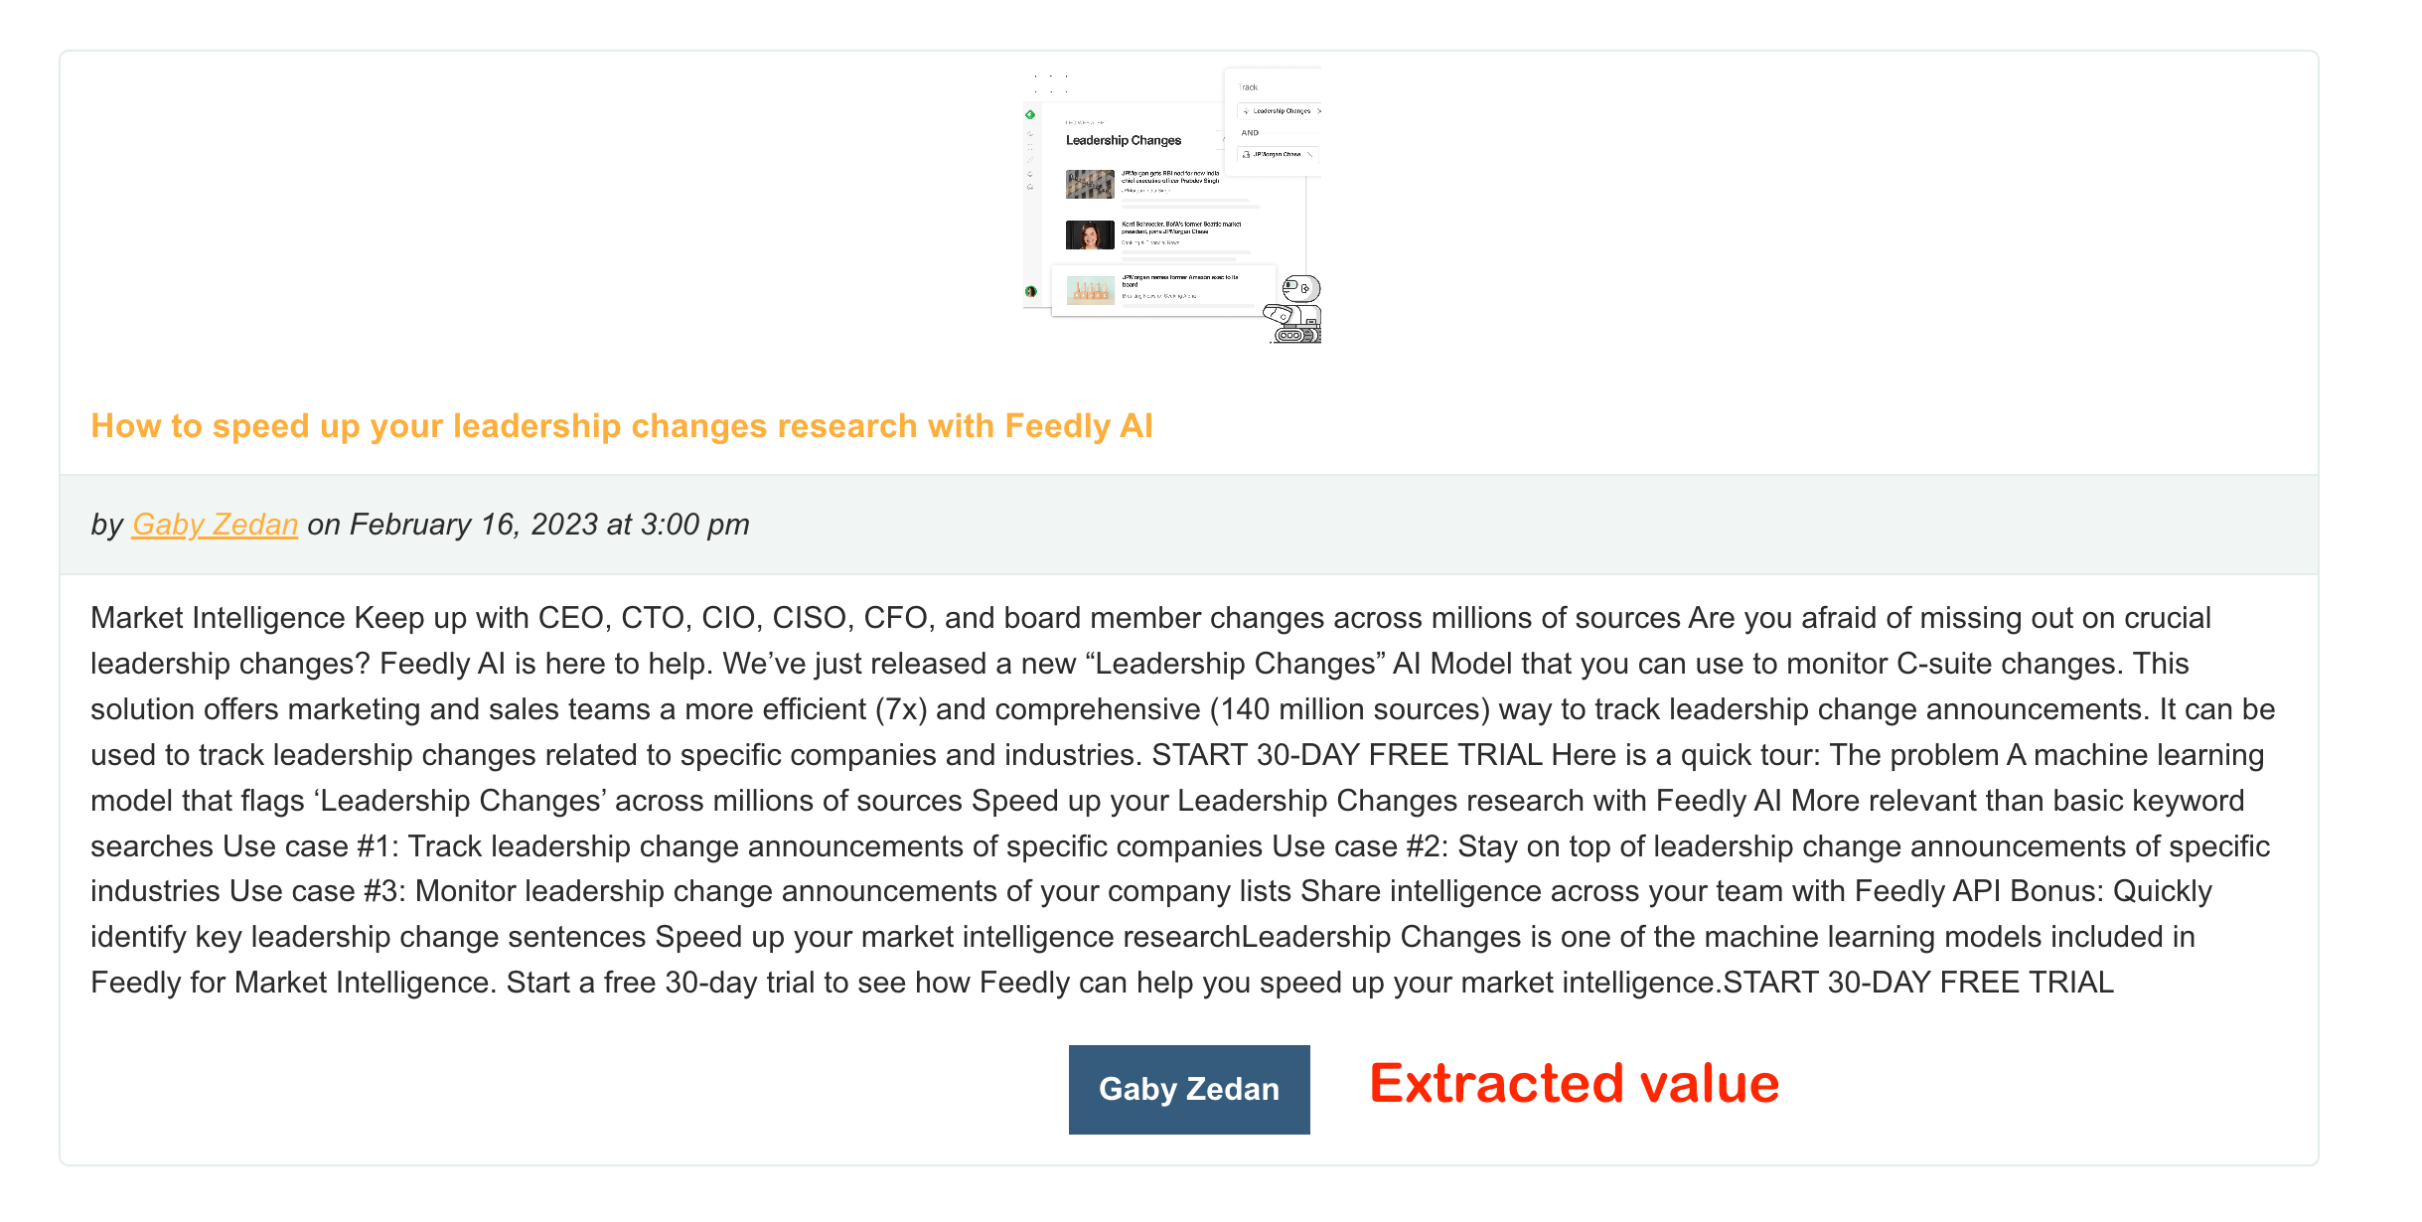
Task: Open the JPMorgan Chase chip dropdown
Action: pyautogui.click(x=1311, y=154)
